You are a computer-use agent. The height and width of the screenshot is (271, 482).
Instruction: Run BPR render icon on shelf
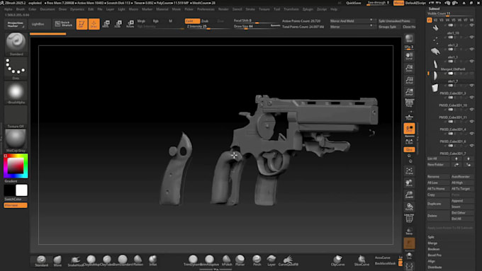click(409, 39)
